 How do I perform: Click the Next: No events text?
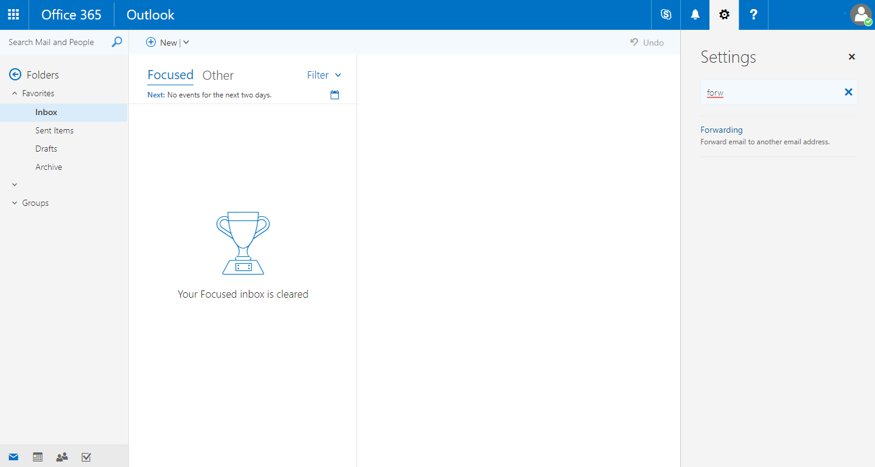[x=209, y=95]
